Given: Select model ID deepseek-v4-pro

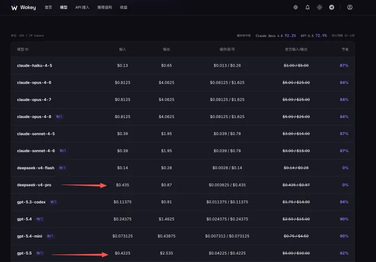Looking at the screenshot, I should pos(34,185).
